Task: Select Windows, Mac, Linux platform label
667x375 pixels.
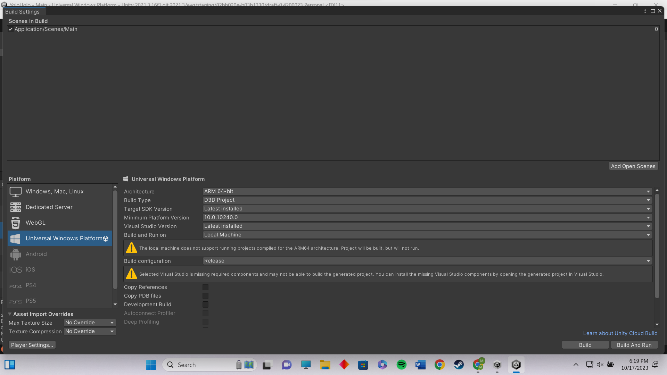Action: pyautogui.click(x=55, y=192)
